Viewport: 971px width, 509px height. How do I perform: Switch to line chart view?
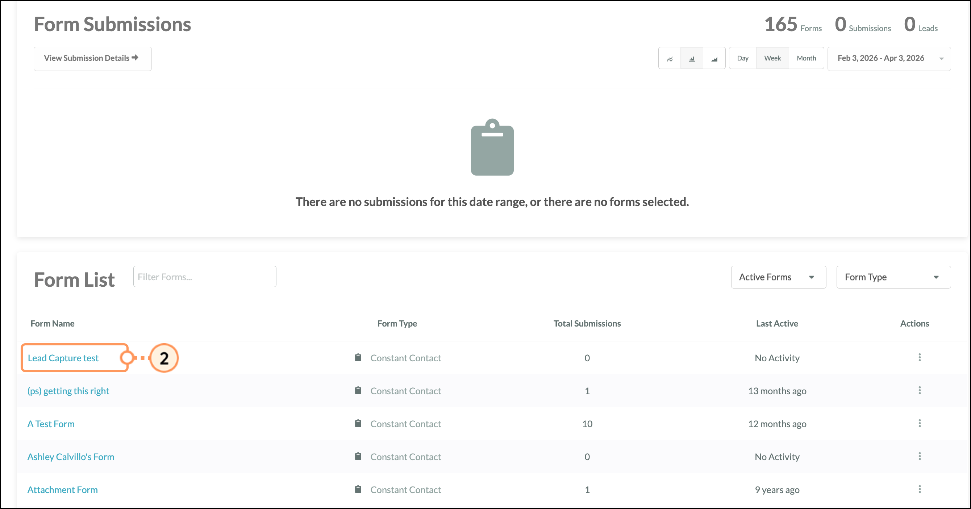pos(670,58)
